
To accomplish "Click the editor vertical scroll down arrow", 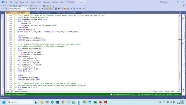I will tap(180, 89).
